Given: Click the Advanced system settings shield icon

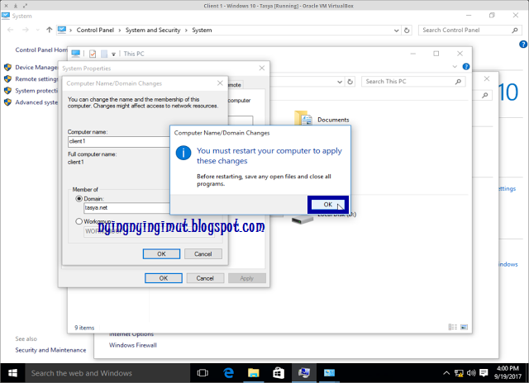Looking at the screenshot, I should (x=7, y=102).
